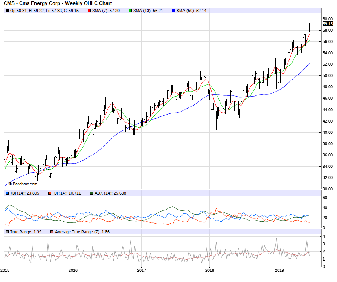The width and height of the screenshot is (337, 282).
Task: Click the 1 label on the True Range axis
Action: point(324,259)
